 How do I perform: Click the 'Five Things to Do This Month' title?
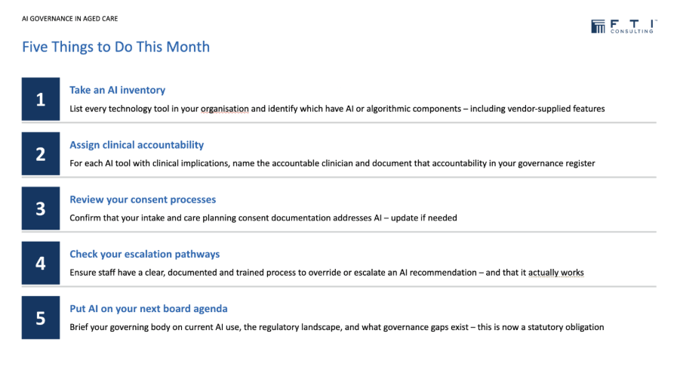pyautogui.click(x=115, y=47)
